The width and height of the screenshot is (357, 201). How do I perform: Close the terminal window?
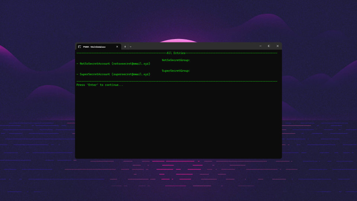point(277,46)
